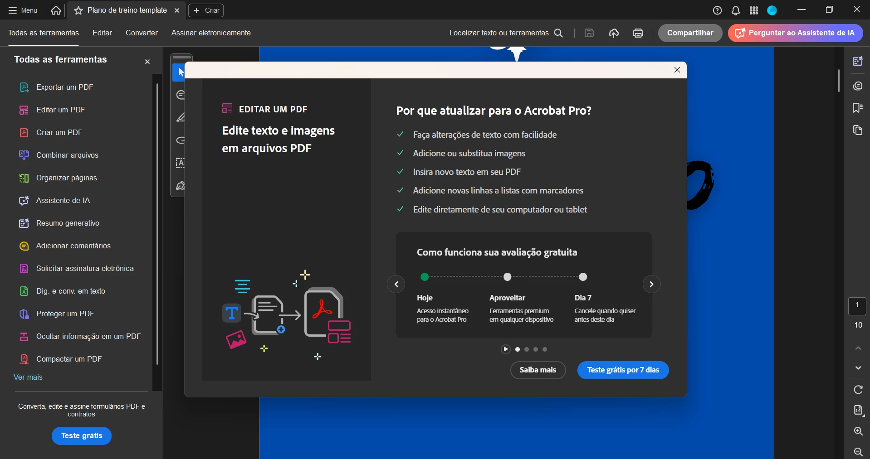The width and height of the screenshot is (870, 459).
Task: Zoom out of the document
Action: 858,452
